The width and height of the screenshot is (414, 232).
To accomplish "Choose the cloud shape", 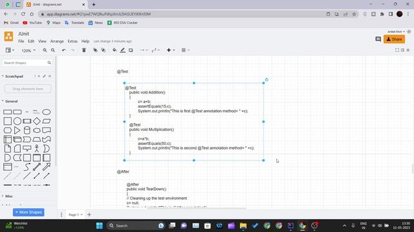I will 37,130.
